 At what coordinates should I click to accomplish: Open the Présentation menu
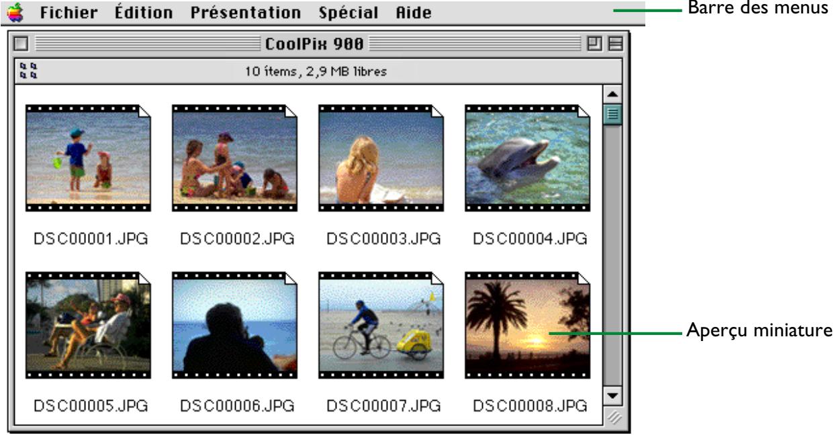click(245, 12)
